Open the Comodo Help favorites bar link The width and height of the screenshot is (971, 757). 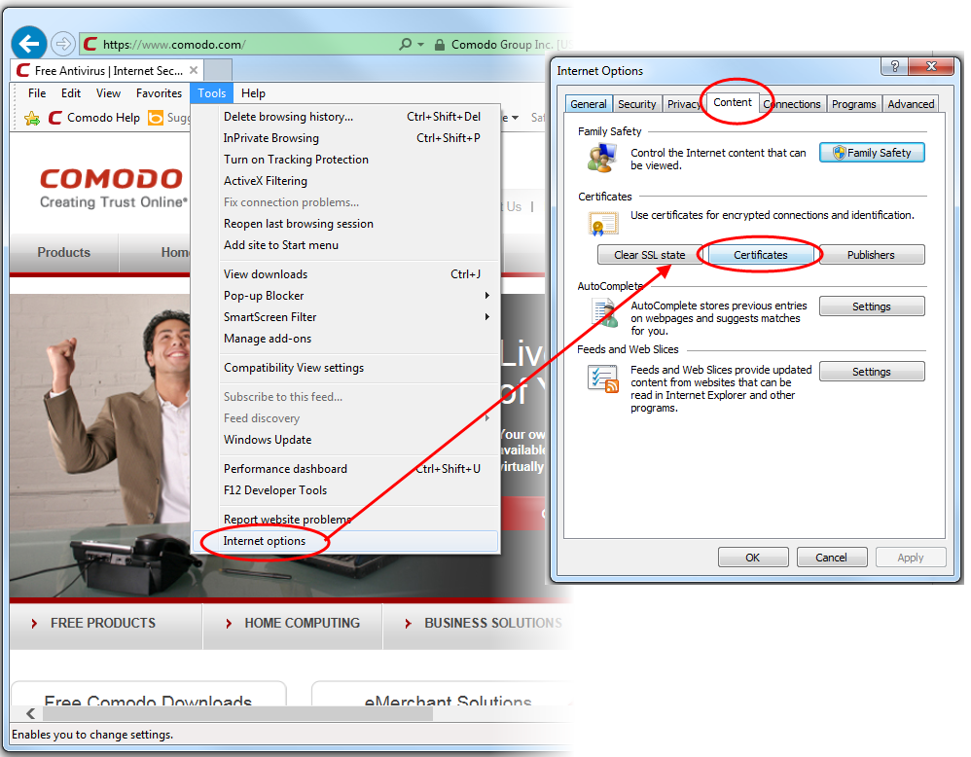[94, 118]
